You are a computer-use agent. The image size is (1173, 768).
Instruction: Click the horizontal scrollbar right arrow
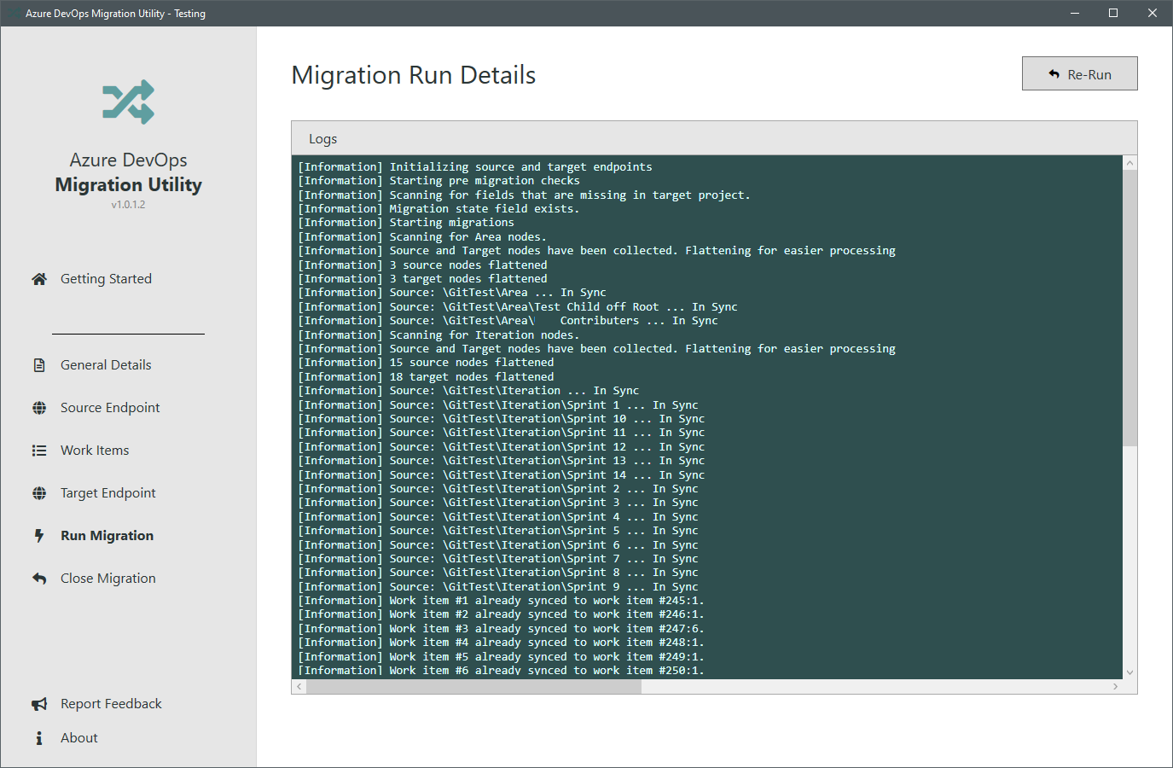1115,687
